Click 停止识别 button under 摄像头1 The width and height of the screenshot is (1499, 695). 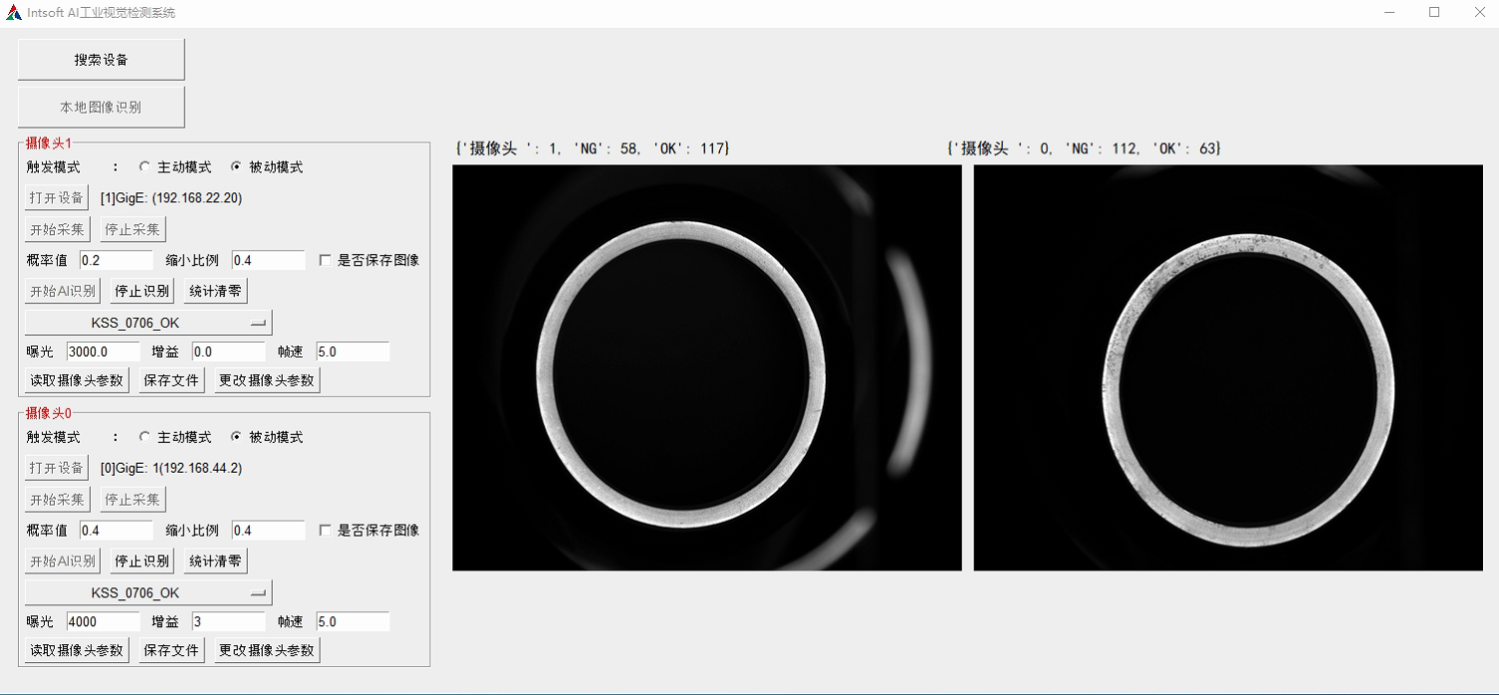[142, 291]
